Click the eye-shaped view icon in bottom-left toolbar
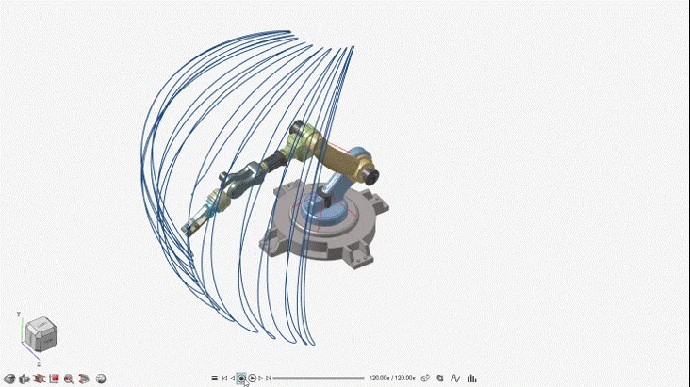The width and height of the screenshot is (690, 387). tap(9, 379)
